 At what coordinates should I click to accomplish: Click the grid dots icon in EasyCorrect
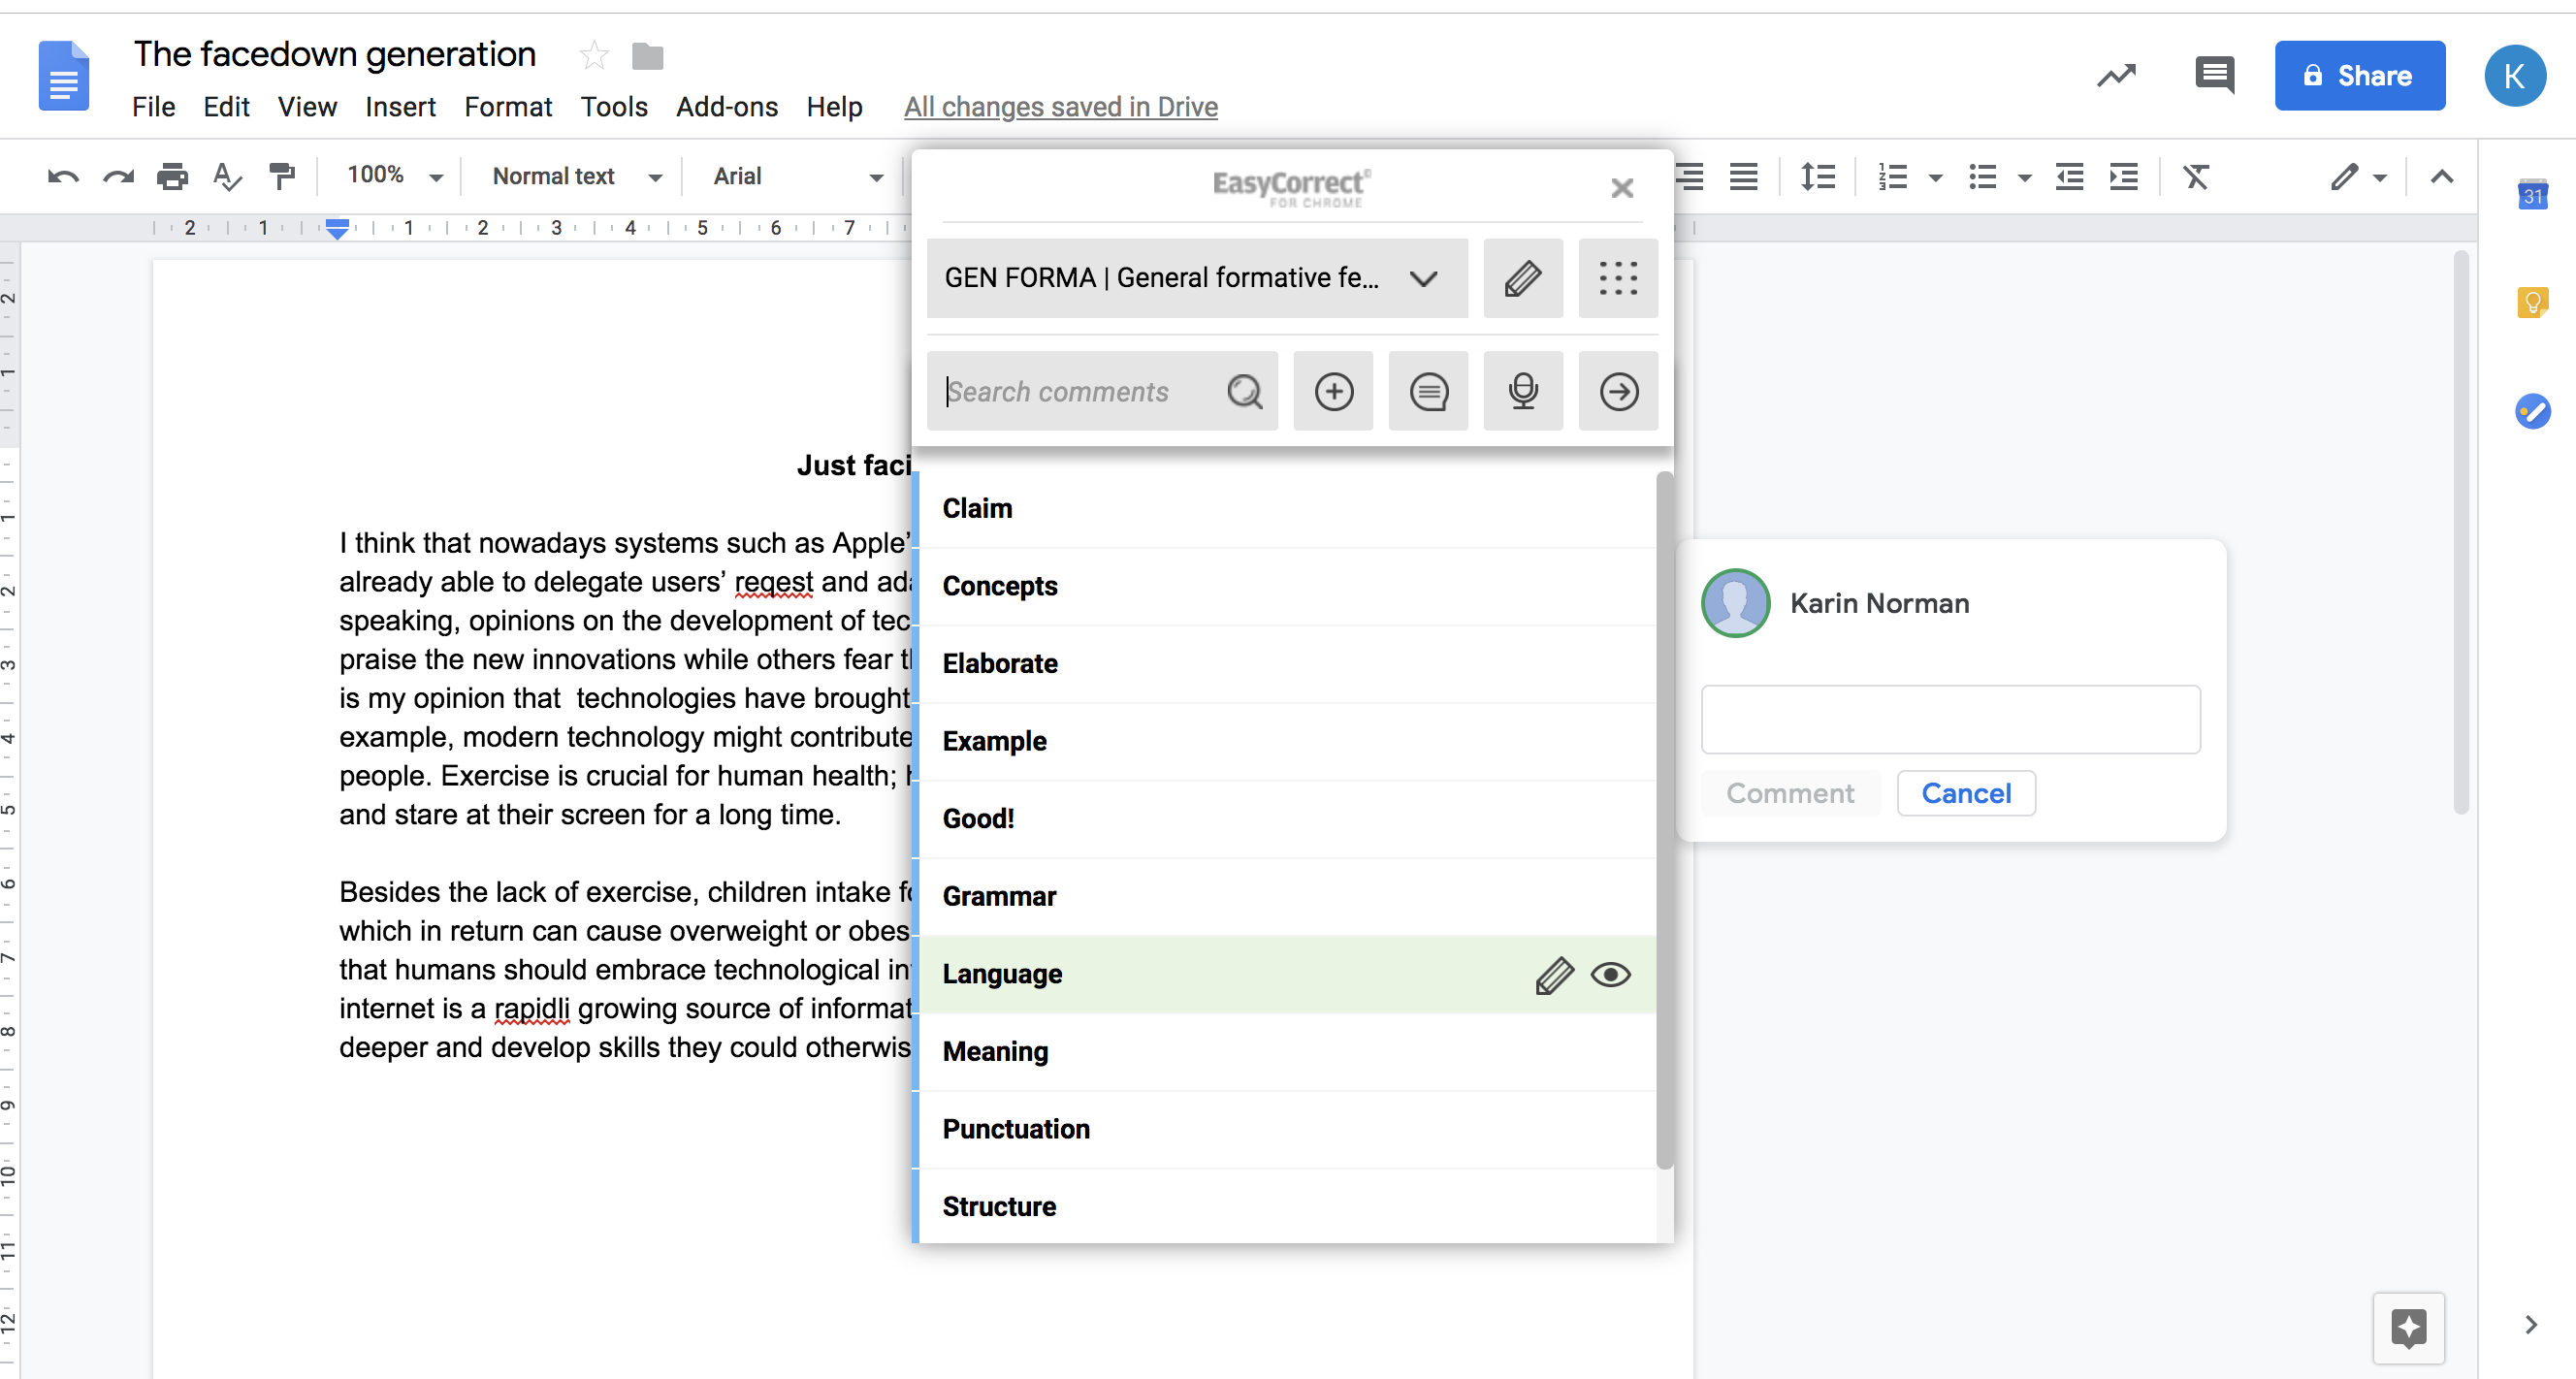1617,278
